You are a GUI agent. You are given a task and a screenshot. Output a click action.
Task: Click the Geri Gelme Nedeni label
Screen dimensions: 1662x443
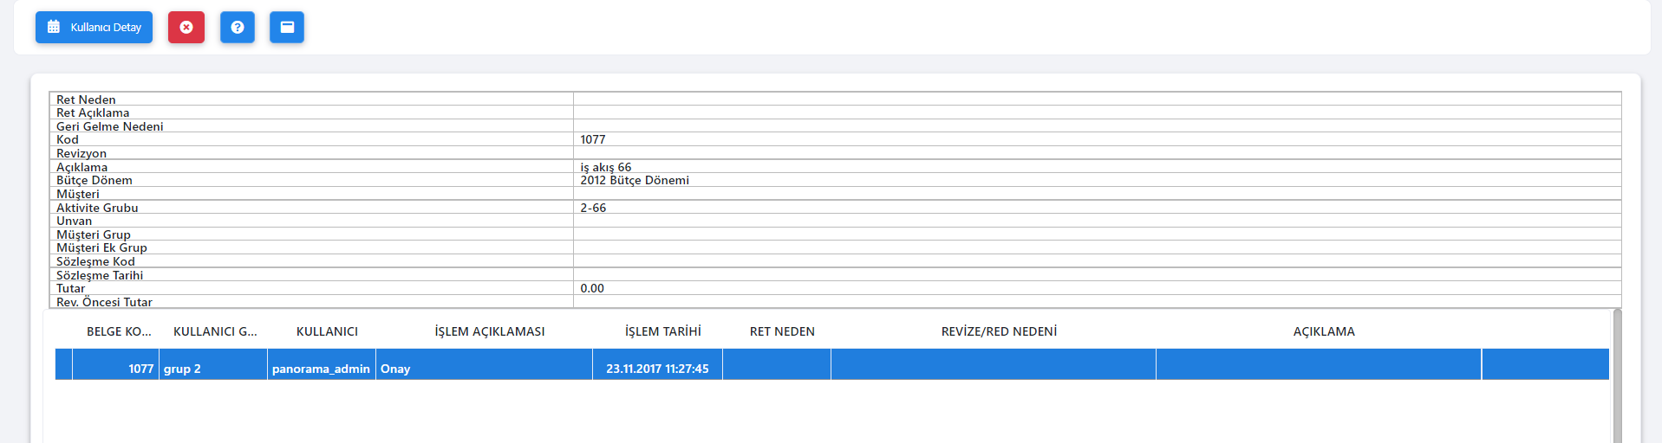click(x=110, y=126)
